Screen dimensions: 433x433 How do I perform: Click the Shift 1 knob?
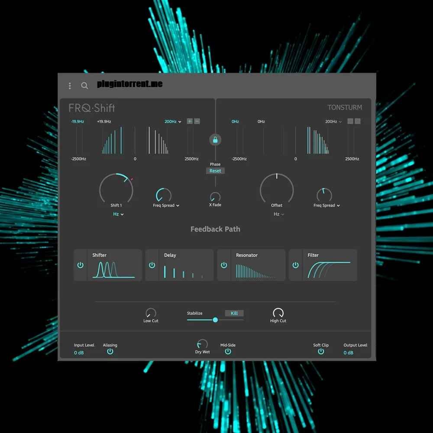tap(116, 189)
